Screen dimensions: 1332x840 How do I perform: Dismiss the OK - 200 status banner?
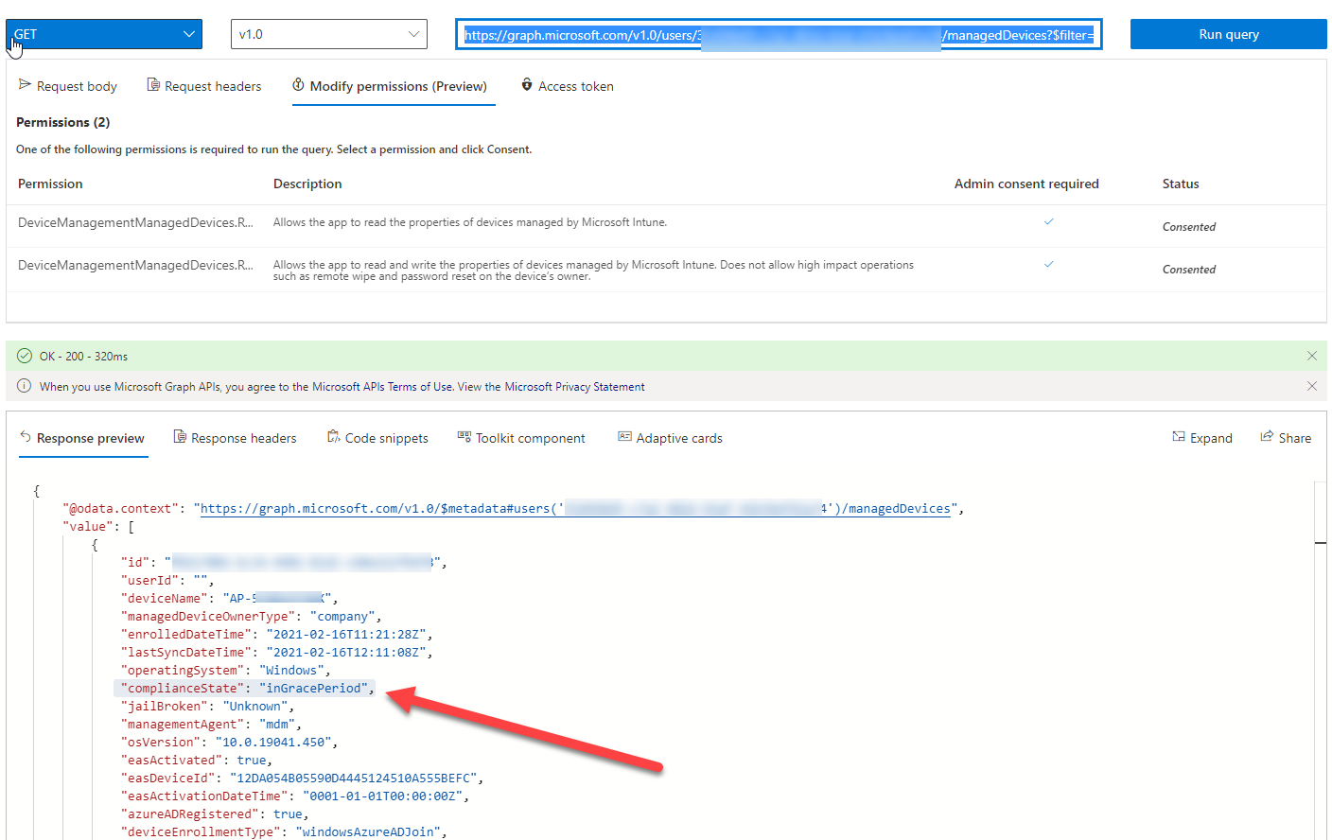pos(1311,356)
